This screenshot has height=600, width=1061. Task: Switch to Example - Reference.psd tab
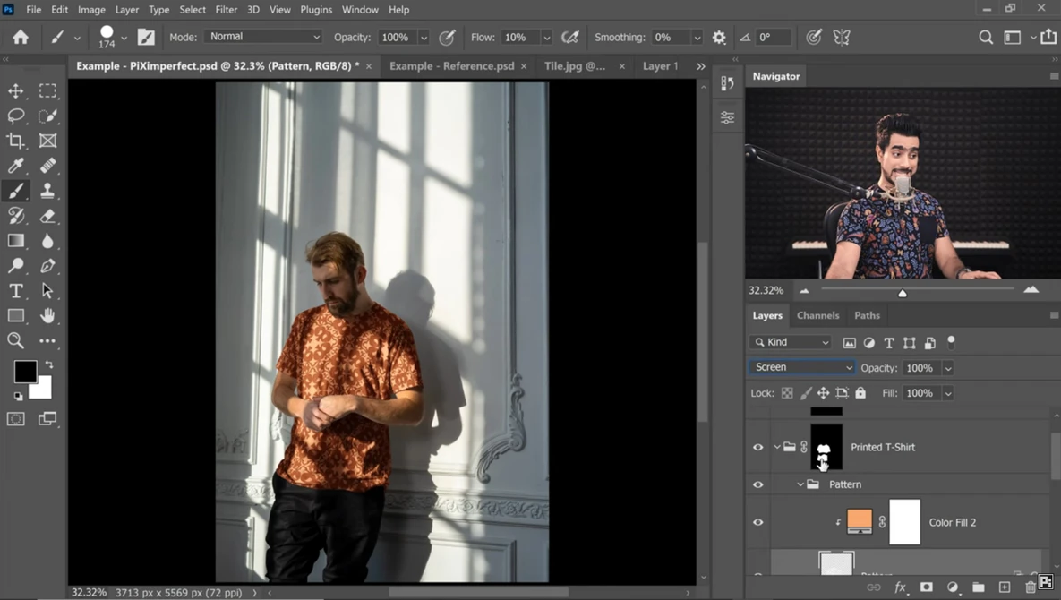point(451,65)
